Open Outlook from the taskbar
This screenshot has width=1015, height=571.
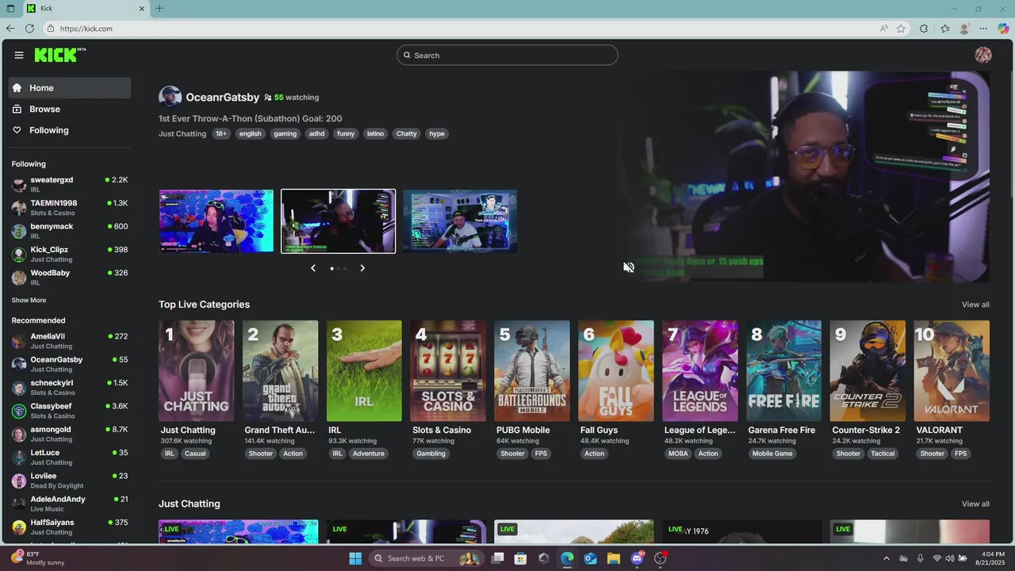click(590, 558)
